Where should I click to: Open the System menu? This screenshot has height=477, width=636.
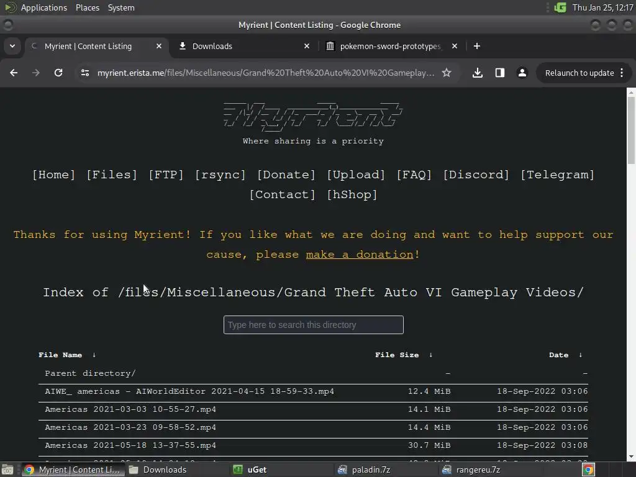(x=121, y=7)
